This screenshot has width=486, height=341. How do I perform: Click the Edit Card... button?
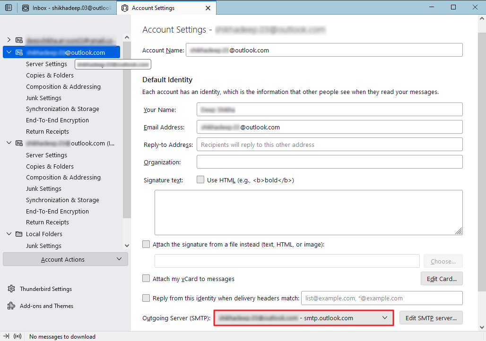point(442,279)
